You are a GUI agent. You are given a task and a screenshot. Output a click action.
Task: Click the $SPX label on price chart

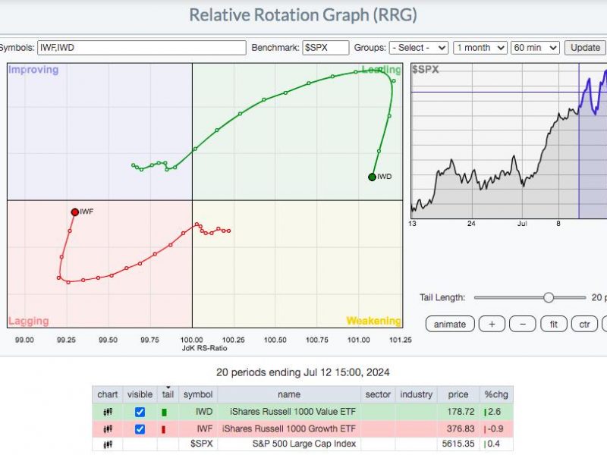pos(426,70)
